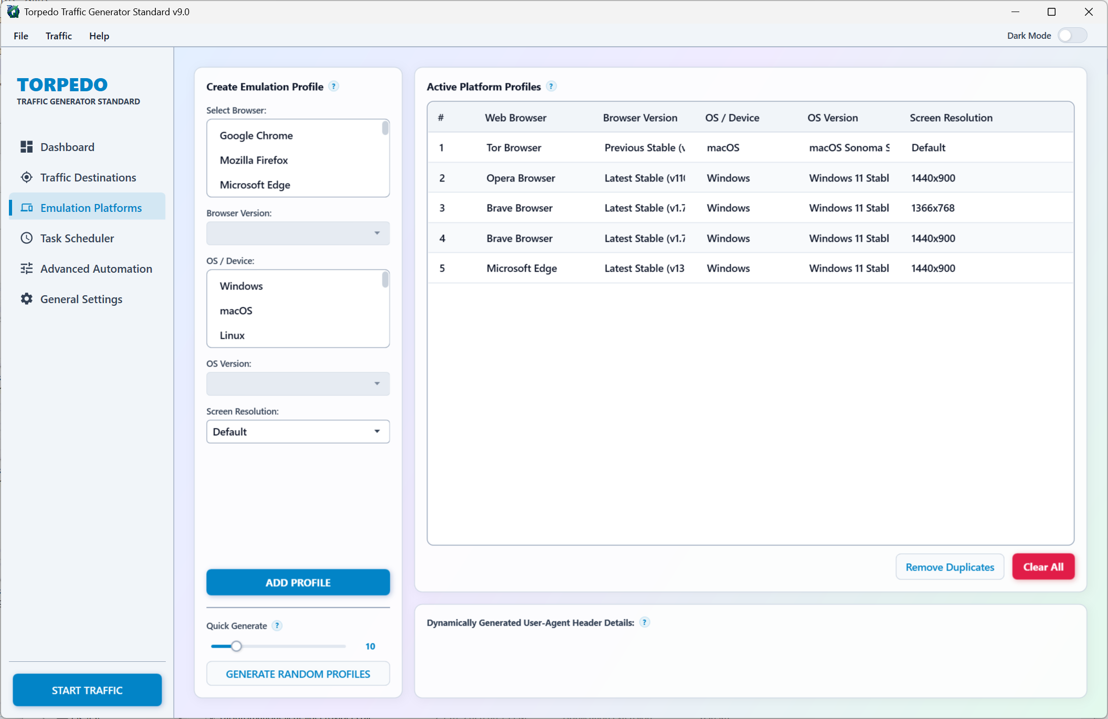The image size is (1108, 719).
Task: Click the OS Version column header
Action: point(833,117)
